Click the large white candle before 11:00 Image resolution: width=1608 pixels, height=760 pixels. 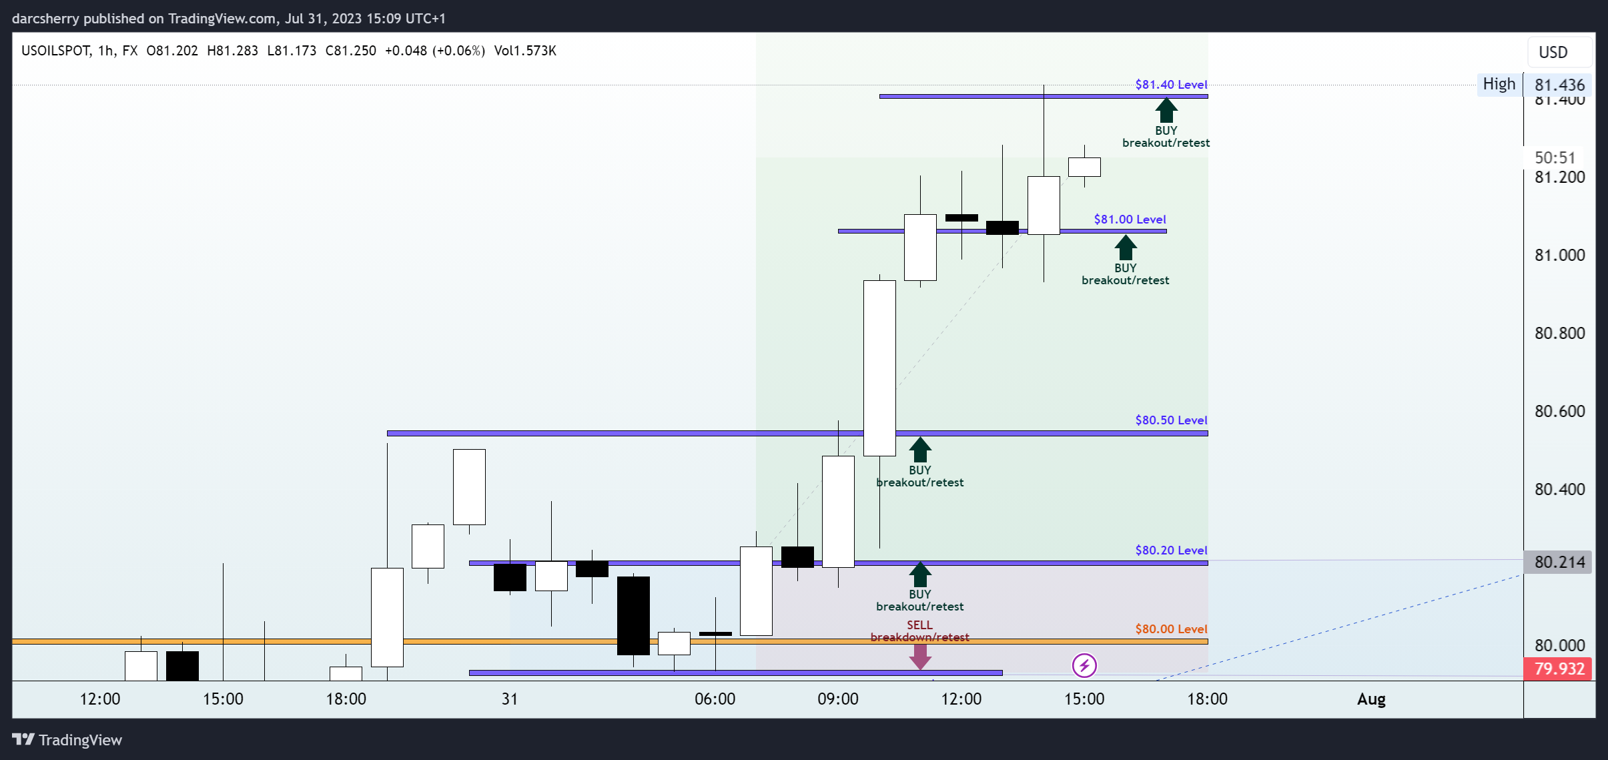point(879,368)
